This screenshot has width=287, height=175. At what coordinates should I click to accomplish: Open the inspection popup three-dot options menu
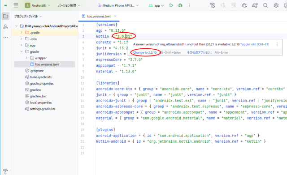277,44
